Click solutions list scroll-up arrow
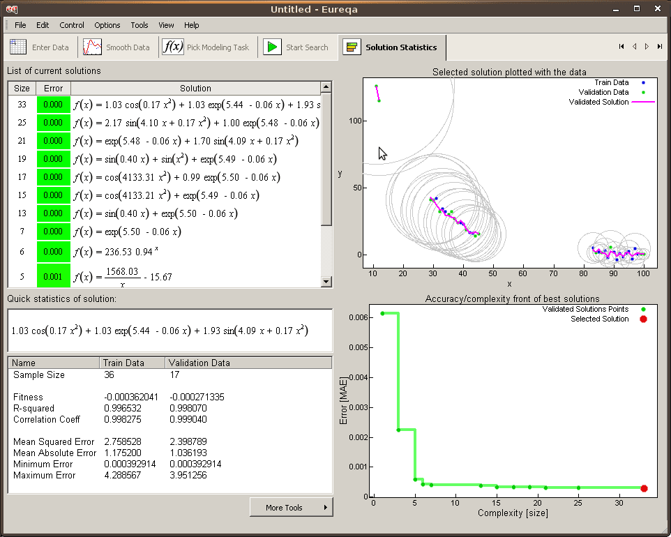This screenshot has width=671, height=537. click(326, 87)
